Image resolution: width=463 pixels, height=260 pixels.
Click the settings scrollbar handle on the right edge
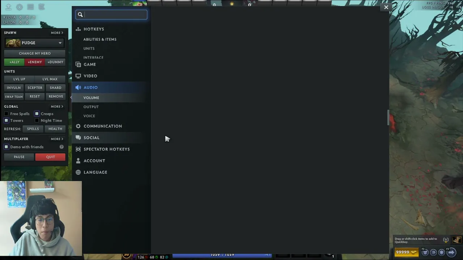(x=388, y=117)
